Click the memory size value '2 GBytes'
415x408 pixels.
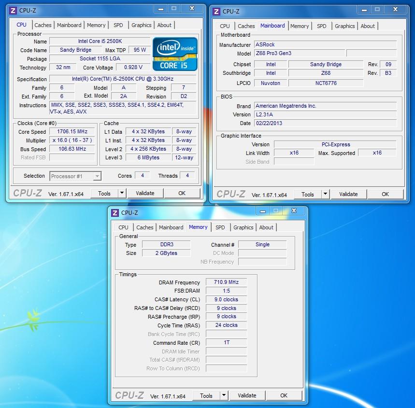click(167, 253)
